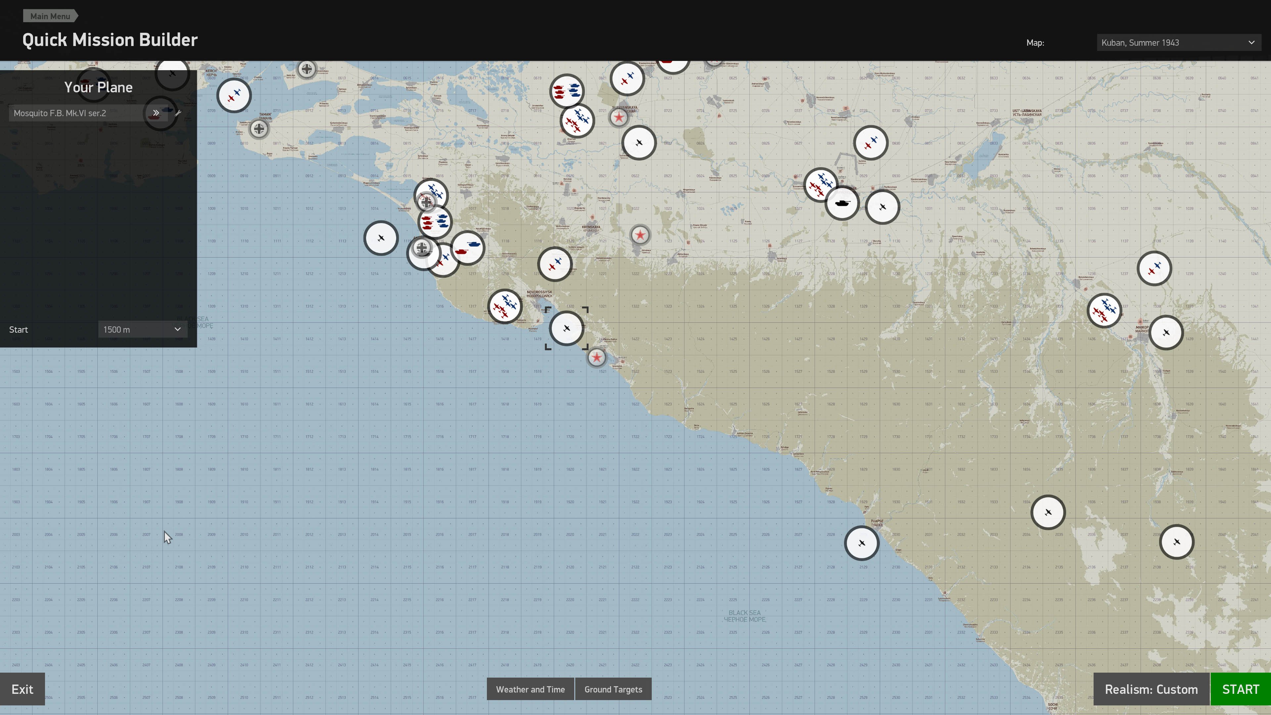The image size is (1271, 715).
Task: Choose large air battle marker west of Novorossiysk
Action: [x=504, y=306]
